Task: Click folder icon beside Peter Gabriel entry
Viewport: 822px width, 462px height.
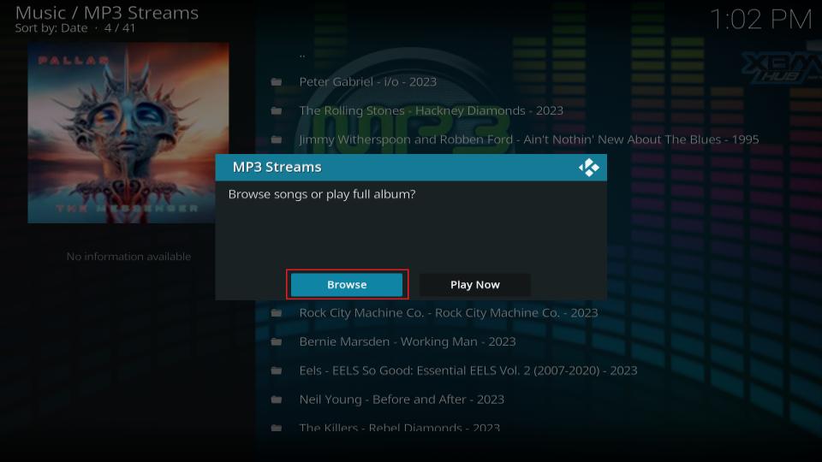Action: [x=277, y=82]
